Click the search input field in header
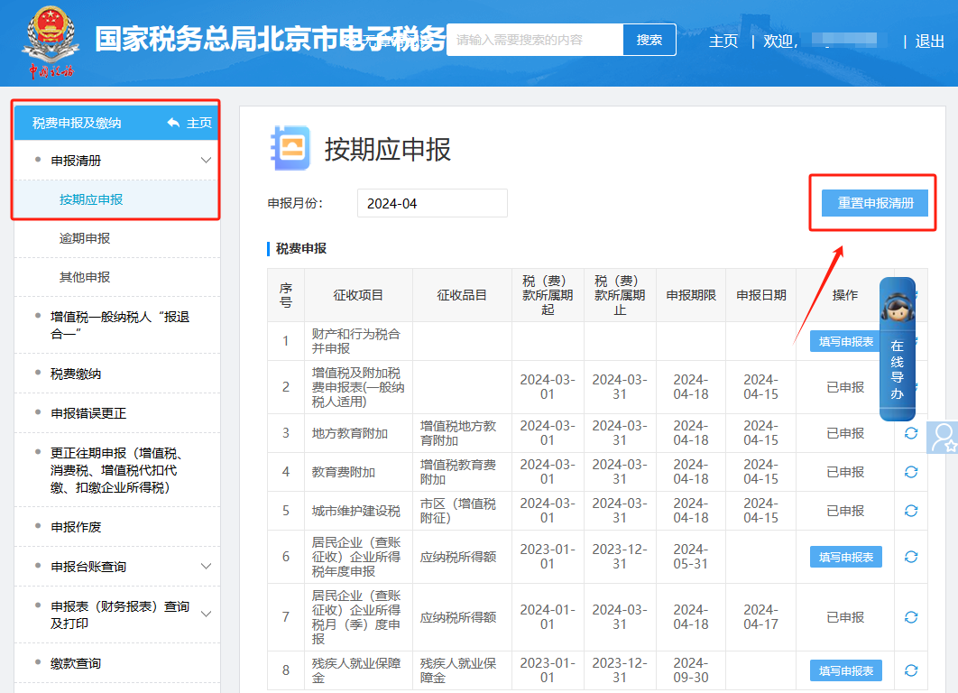The image size is (958, 693). 535,40
